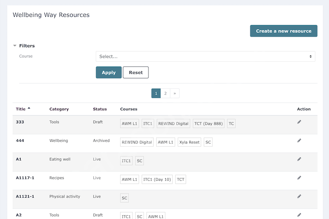Create a new resource

283,31
